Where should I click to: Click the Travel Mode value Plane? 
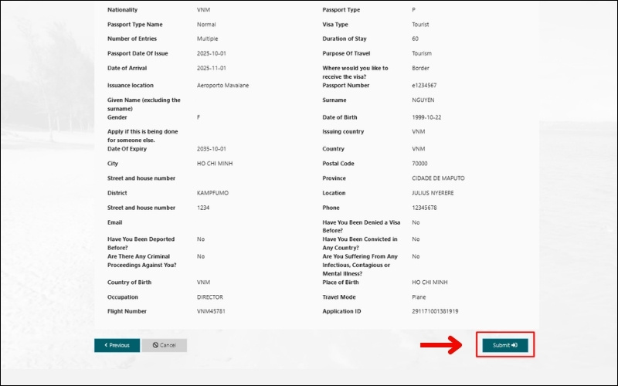click(419, 296)
